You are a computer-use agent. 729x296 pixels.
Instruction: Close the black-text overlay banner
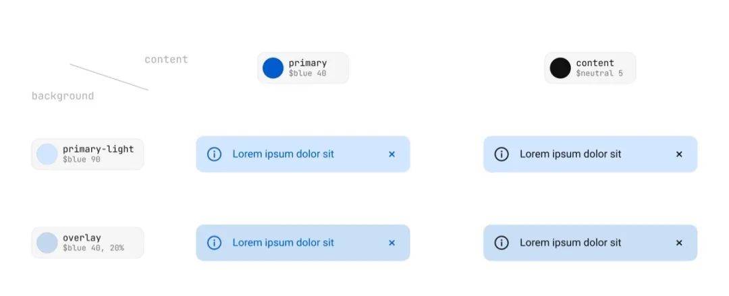(x=679, y=243)
